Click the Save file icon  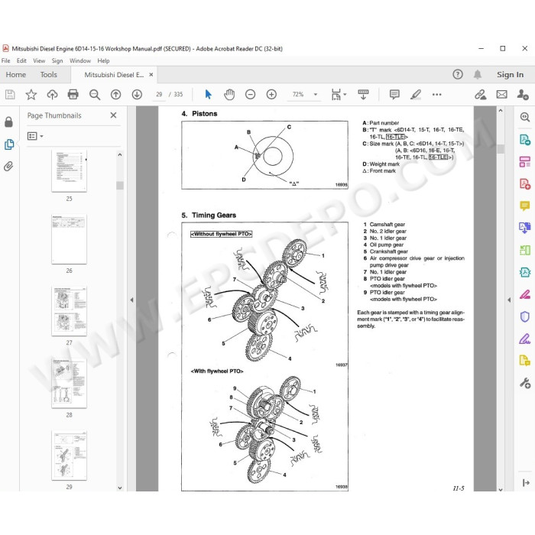point(10,95)
